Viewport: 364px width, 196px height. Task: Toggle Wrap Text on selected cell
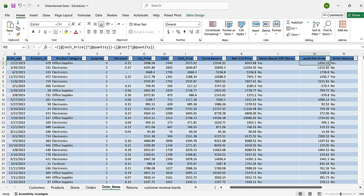click(x=138, y=24)
